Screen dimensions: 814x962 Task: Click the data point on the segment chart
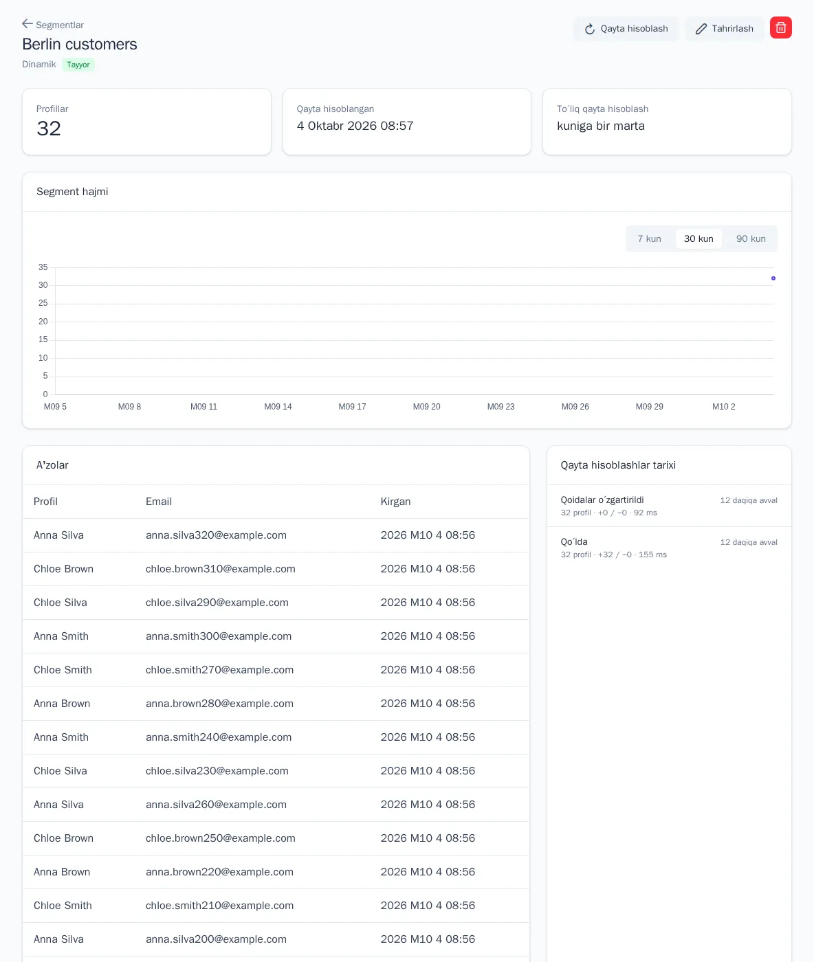(773, 278)
